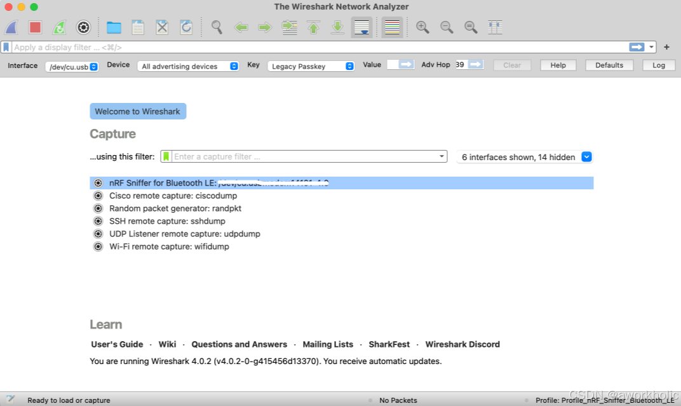Open the Wiki link
Screen dimensions: 681x406
[167, 344]
